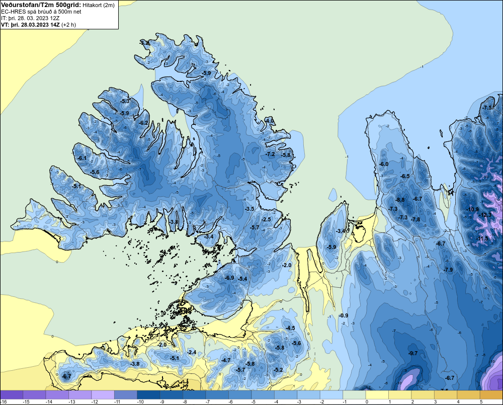Viewport: 503px width, 405px height.
Task: Select the -5.2 temperature value
Action: (x=279, y=370)
